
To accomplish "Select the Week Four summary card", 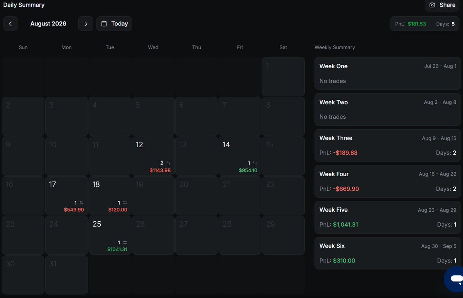I will pos(388,181).
